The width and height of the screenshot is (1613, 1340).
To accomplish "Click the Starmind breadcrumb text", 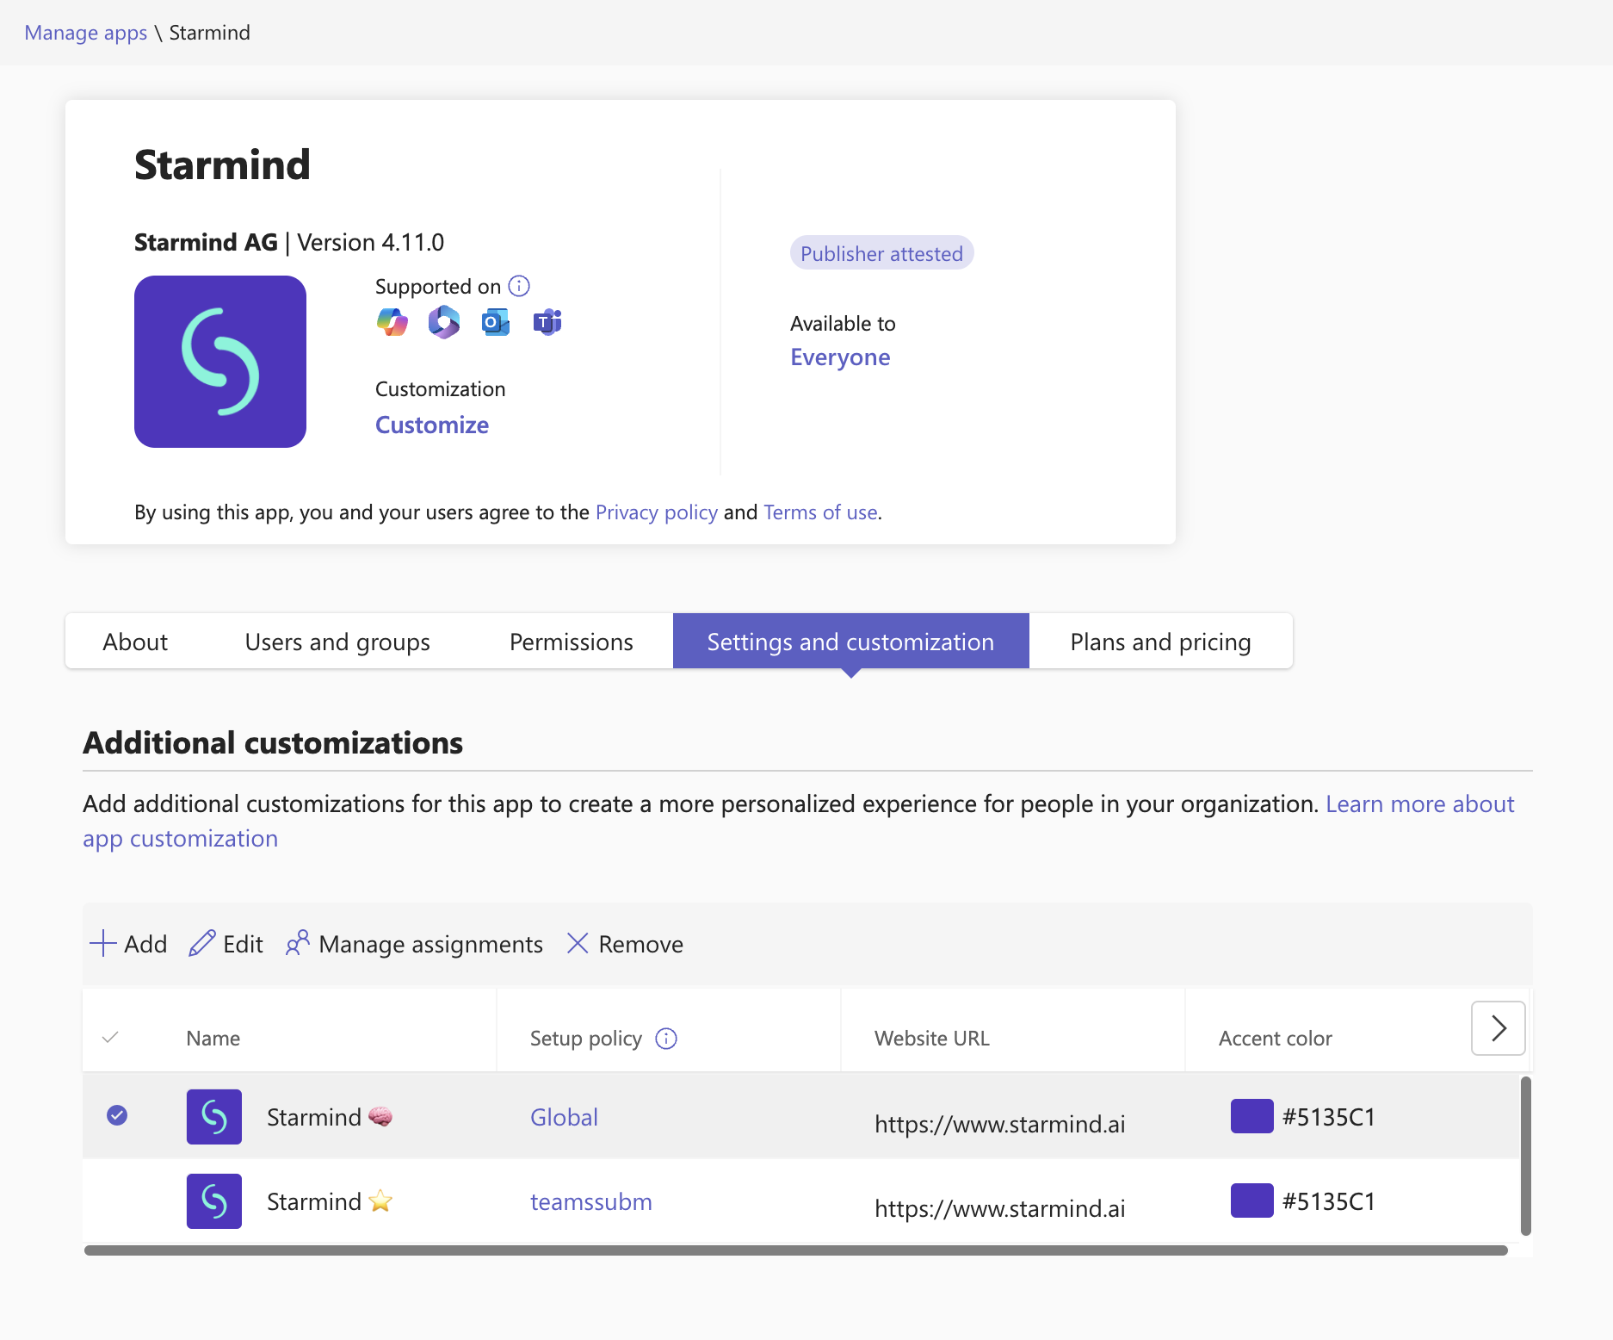I will coord(210,33).
